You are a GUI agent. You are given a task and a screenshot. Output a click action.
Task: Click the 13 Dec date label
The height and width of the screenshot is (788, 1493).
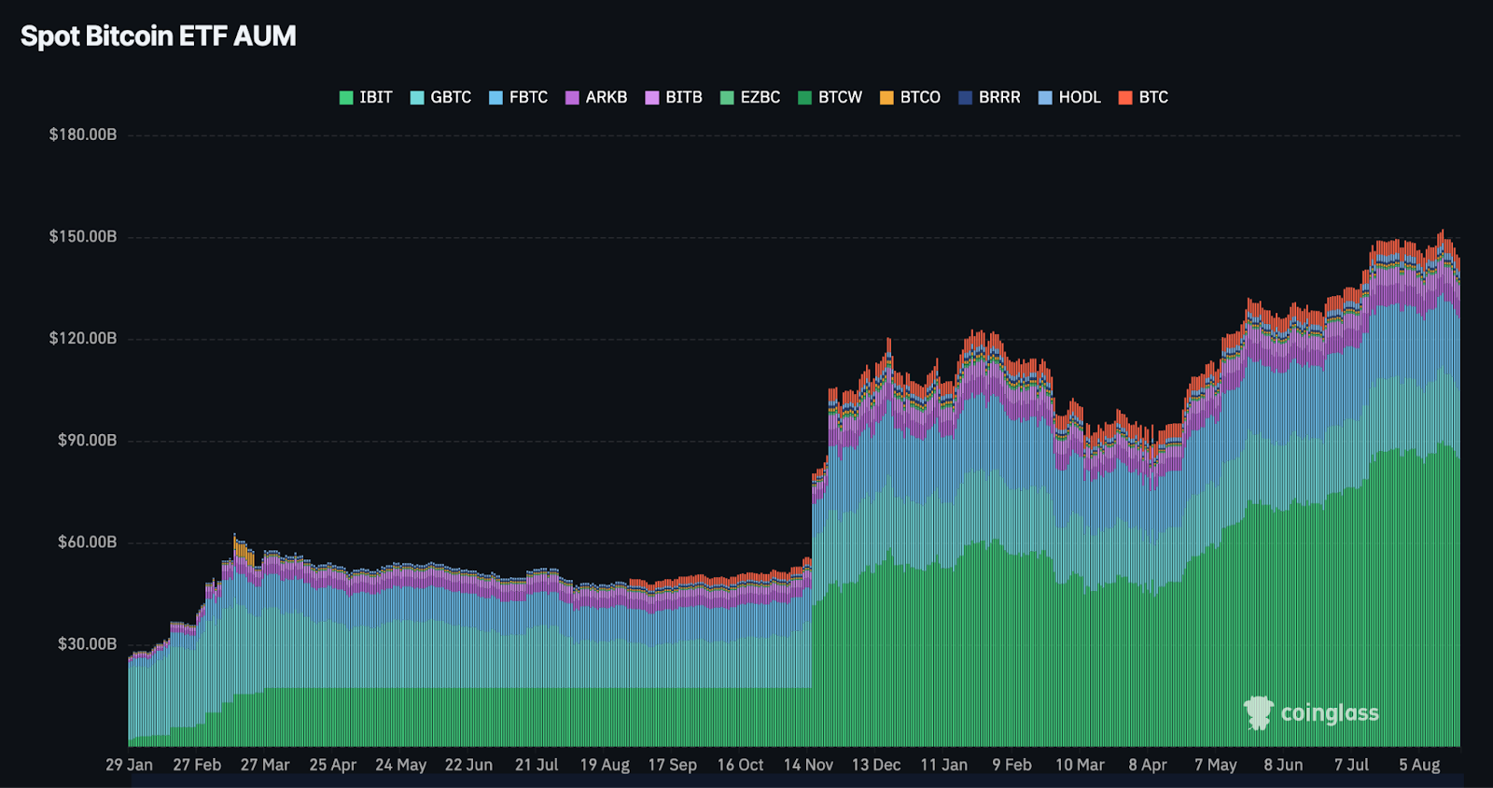pos(876,765)
